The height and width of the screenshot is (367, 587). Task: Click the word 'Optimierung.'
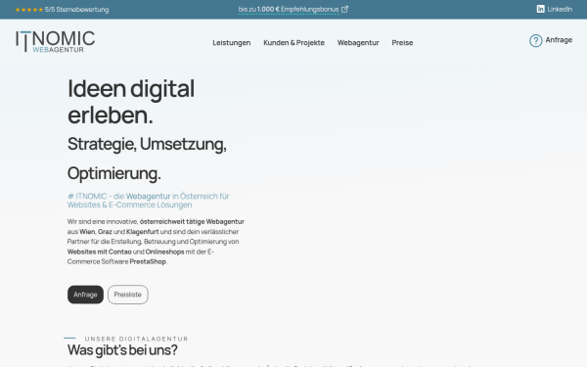[114, 173]
